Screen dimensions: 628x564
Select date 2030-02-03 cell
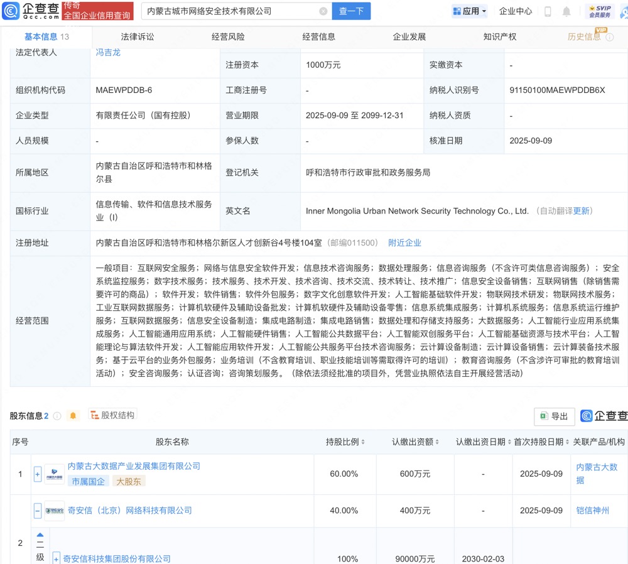483,559
